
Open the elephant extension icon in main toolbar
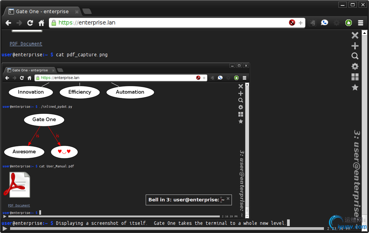click(312, 23)
